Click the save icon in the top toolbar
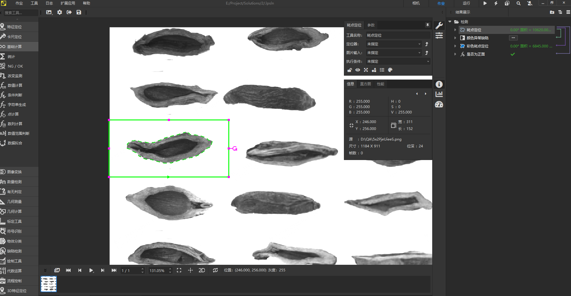The image size is (571, 296). (x=79, y=12)
